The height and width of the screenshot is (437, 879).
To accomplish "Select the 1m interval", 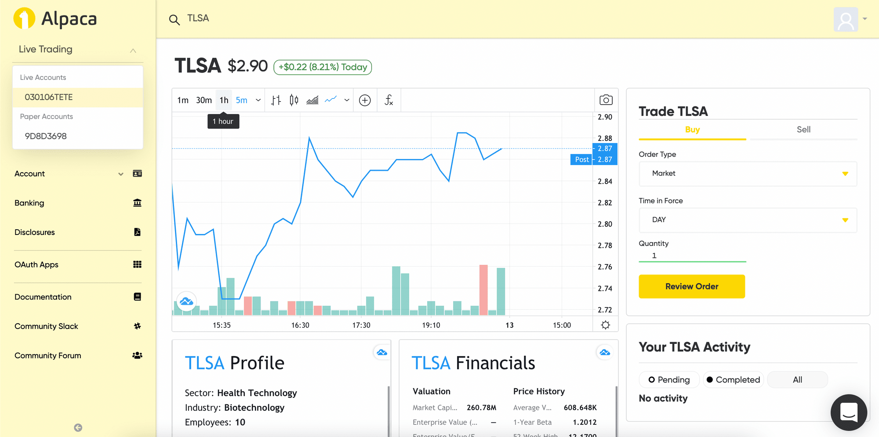I will coord(183,100).
